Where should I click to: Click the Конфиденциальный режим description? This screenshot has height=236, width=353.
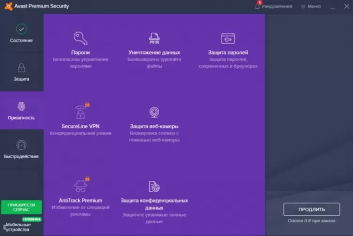(80, 133)
